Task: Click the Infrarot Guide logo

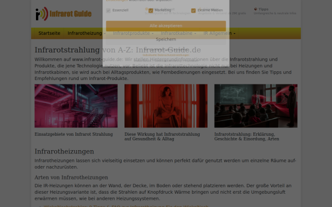Action: pos(63,14)
